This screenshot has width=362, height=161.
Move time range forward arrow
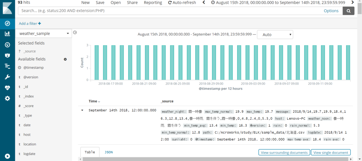click(352, 2)
